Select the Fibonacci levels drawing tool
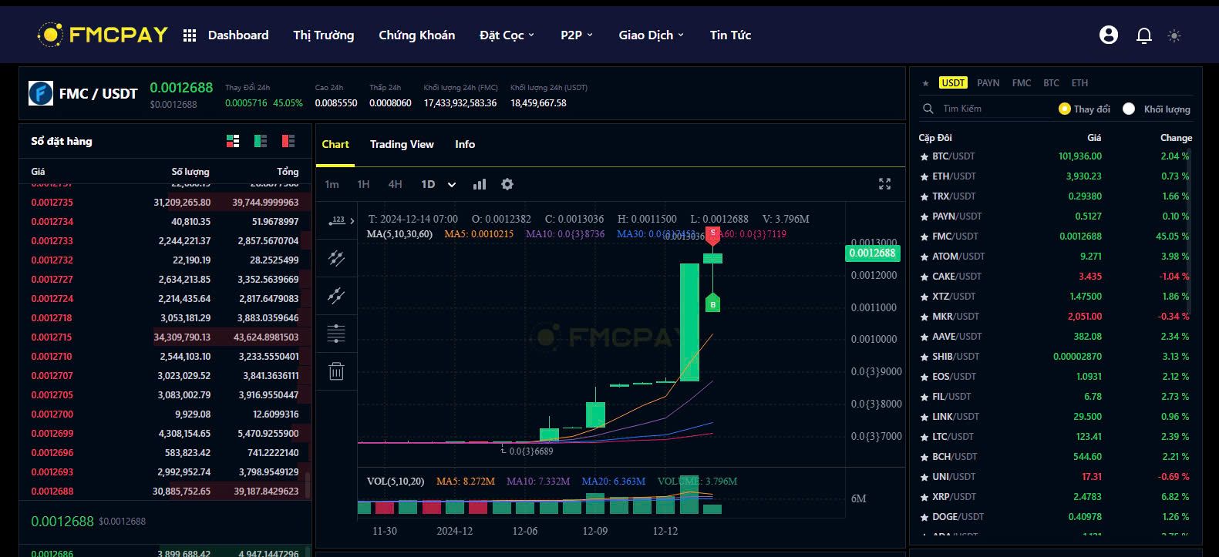 point(336,334)
